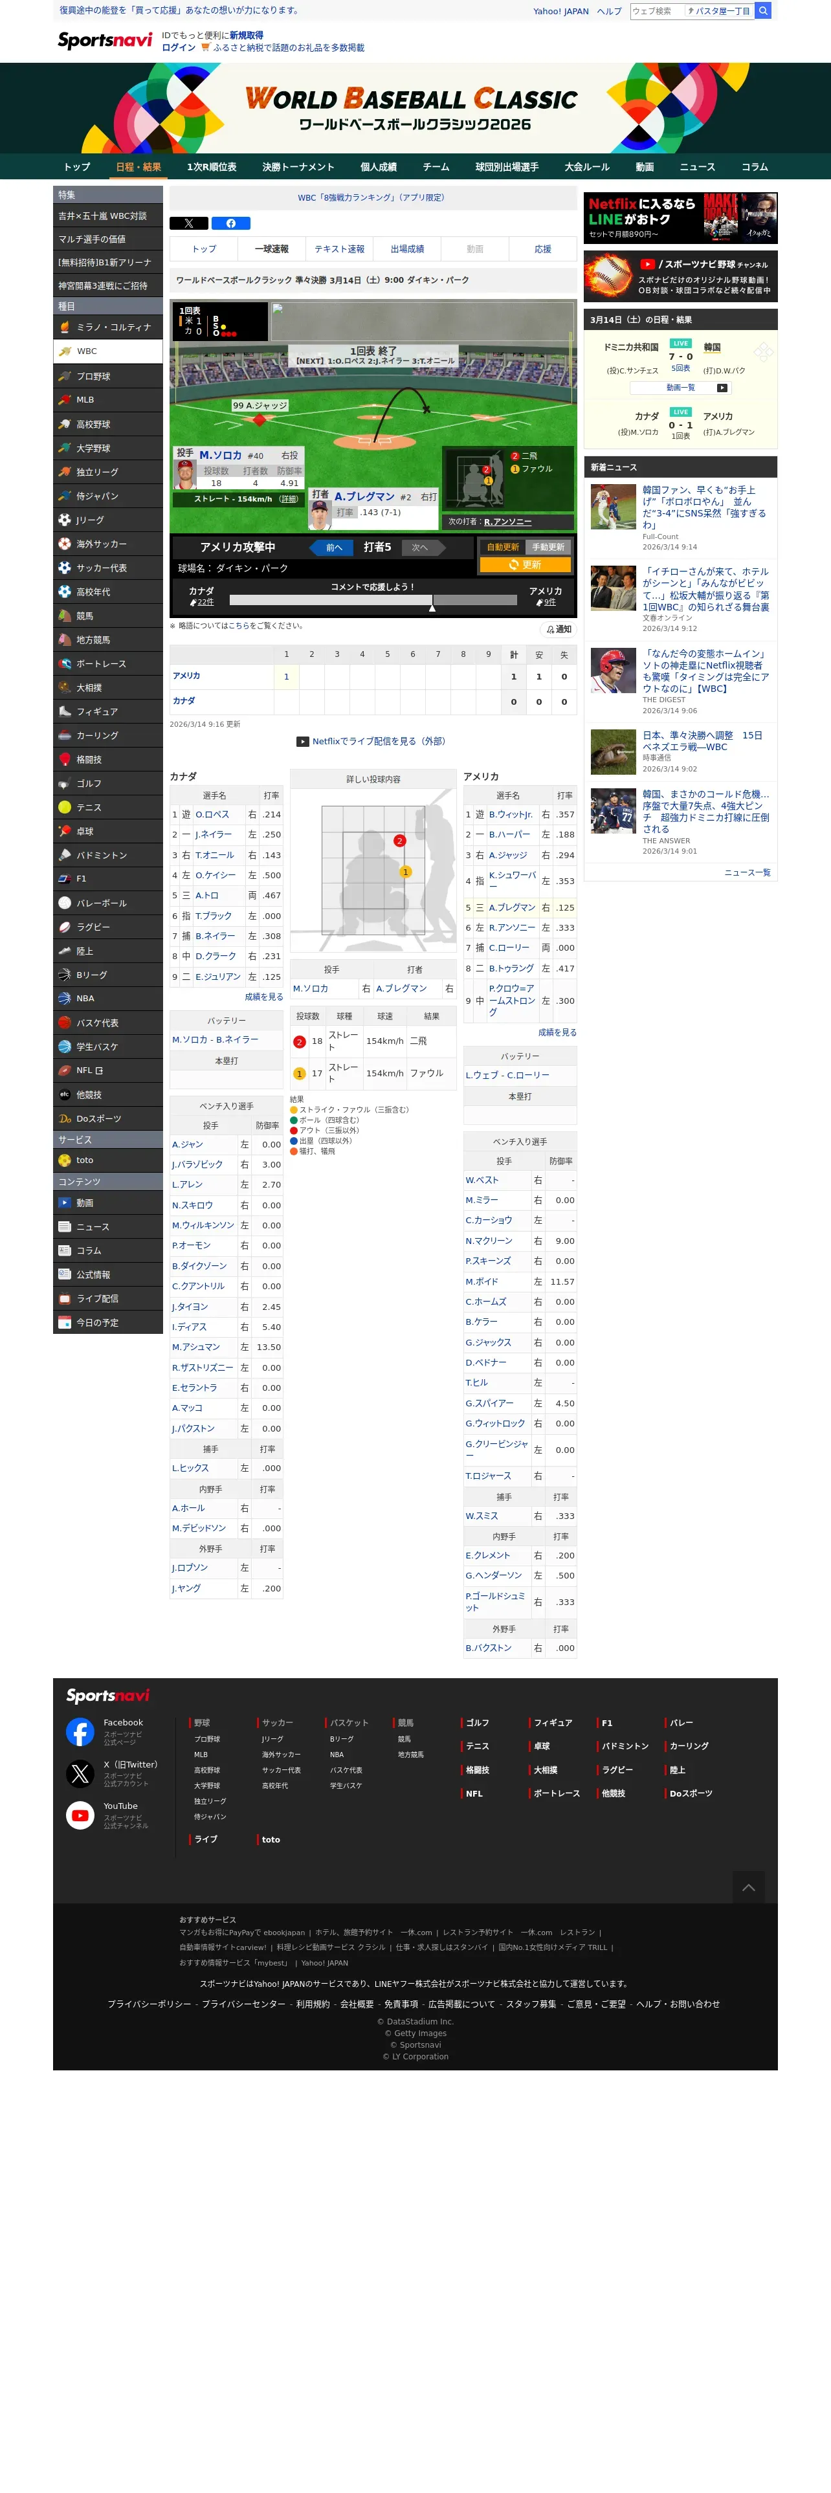831x2493 pixels.
Task: Click Canada's 成績を見る link
Action: click(x=264, y=996)
